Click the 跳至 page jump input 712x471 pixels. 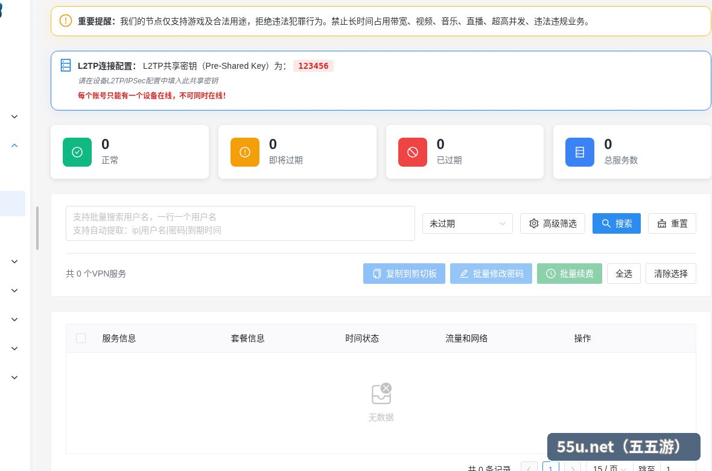coord(679,467)
